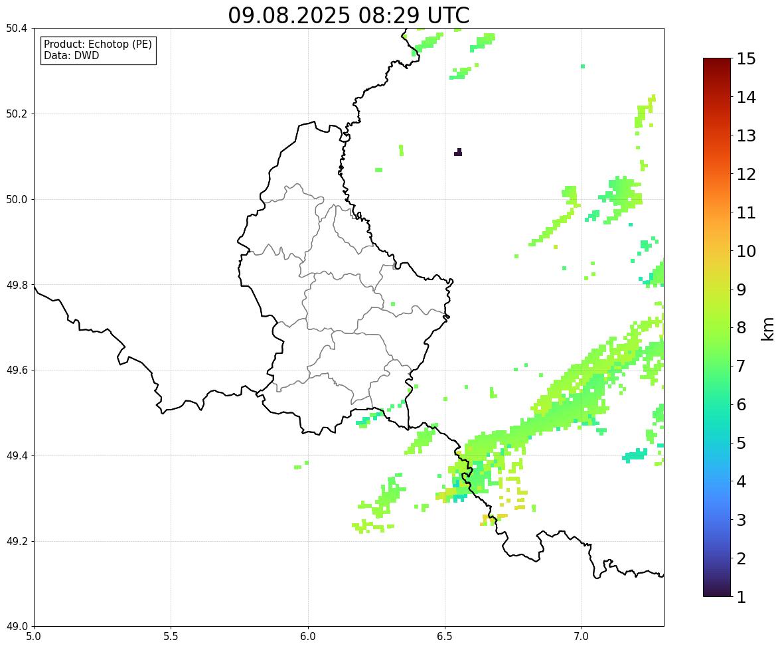Click longitude axis label 5.5

tap(171, 637)
